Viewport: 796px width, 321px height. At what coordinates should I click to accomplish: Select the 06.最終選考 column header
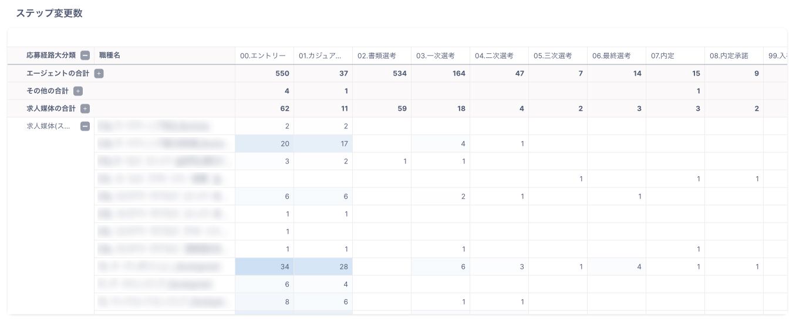tap(612, 56)
